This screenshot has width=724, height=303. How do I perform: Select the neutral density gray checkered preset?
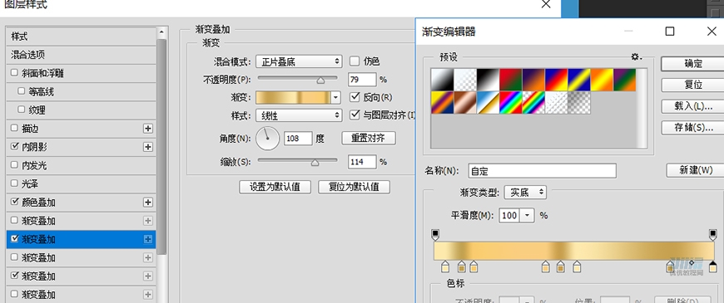579,103
